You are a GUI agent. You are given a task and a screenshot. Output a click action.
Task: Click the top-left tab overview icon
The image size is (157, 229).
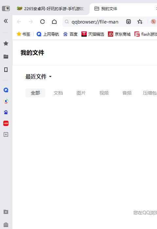6,9
